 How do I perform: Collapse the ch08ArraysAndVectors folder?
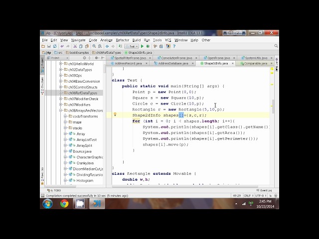61,111
